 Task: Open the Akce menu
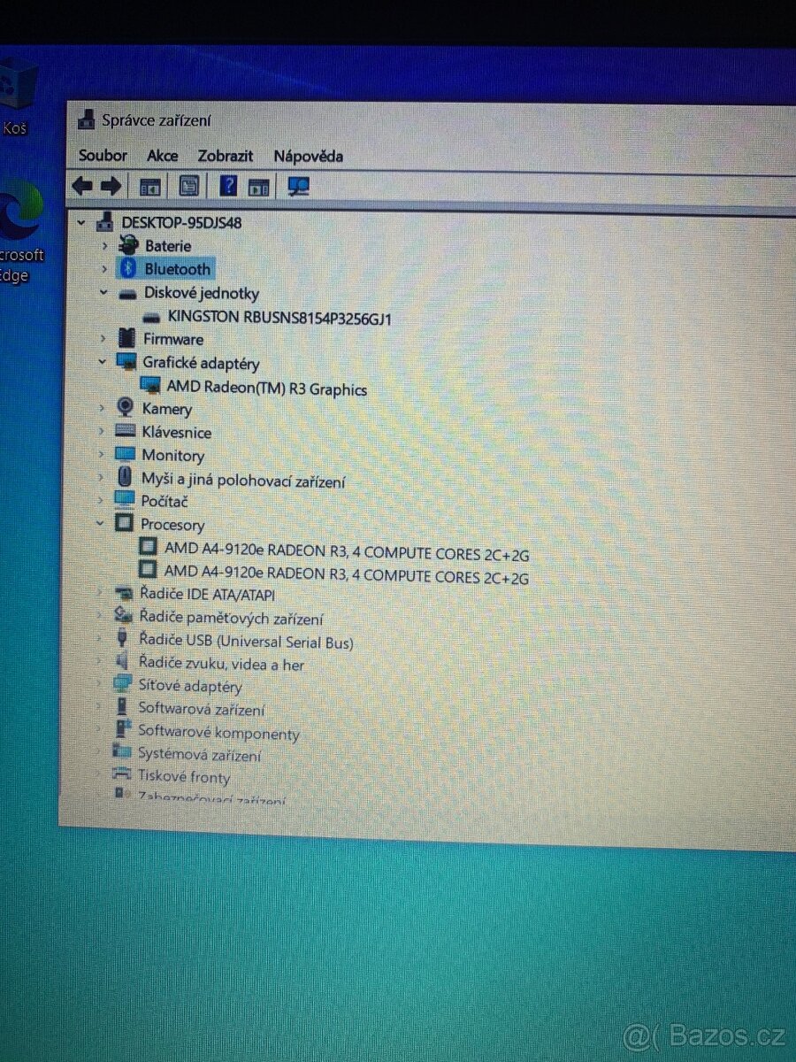pyautogui.click(x=161, y=156)
